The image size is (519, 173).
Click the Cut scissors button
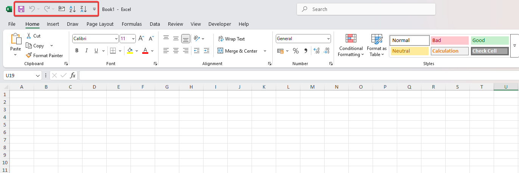(x=33, y=36)
